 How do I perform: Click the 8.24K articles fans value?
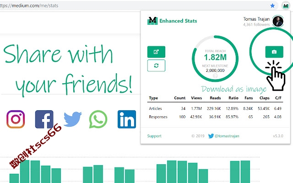[x=248, y=108]
